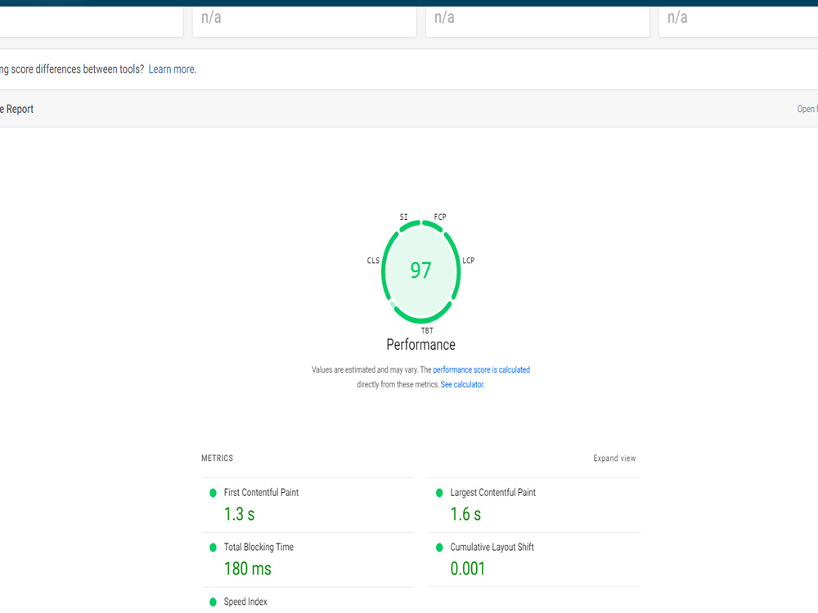Click Expand view in Metrics section
818x613 pixels.
[x=614, y=459]
